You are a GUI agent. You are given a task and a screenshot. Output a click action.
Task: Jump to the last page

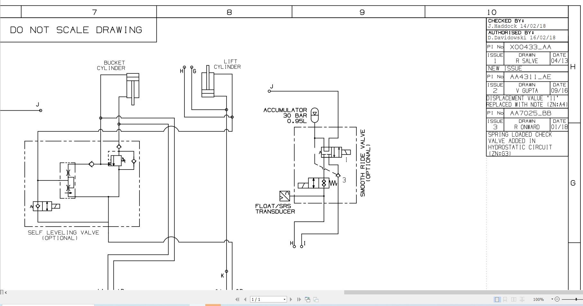[299, 299]
